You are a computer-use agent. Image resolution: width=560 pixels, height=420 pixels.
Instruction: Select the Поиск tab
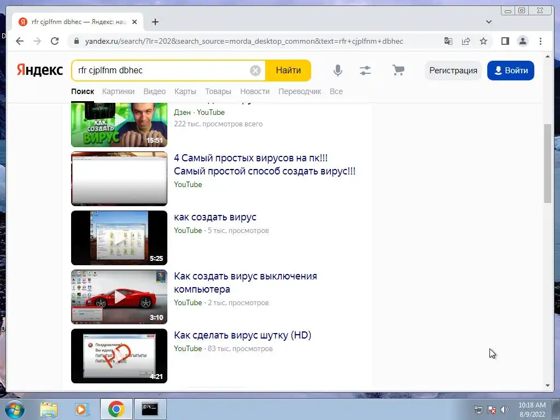click(83, 91)
